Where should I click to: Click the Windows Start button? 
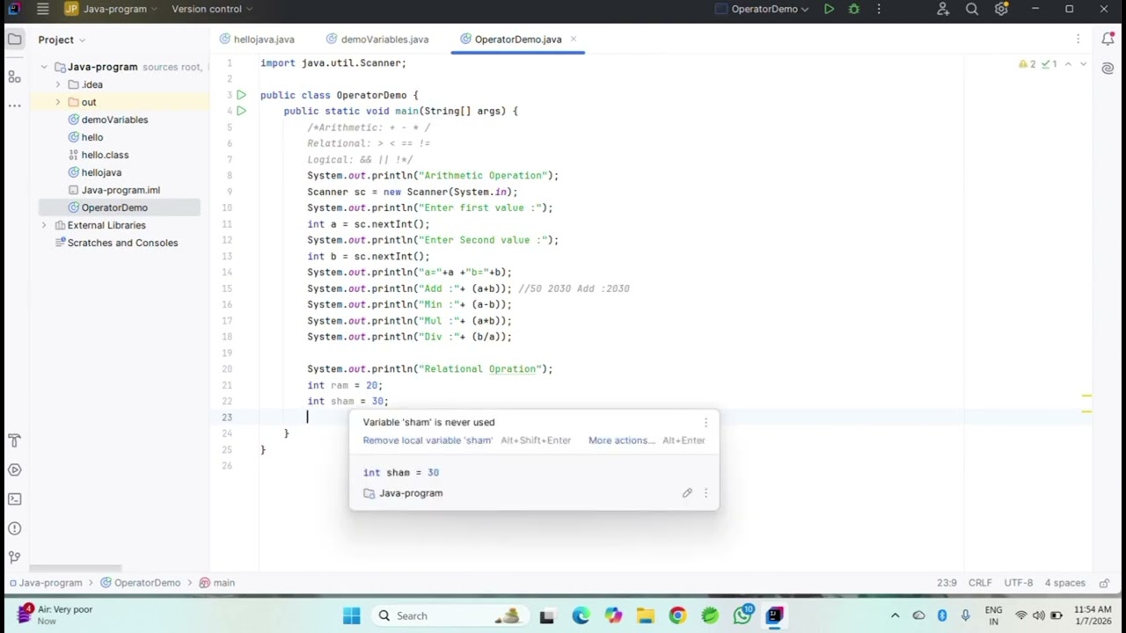pyautogui.click(x=351, y=615)
